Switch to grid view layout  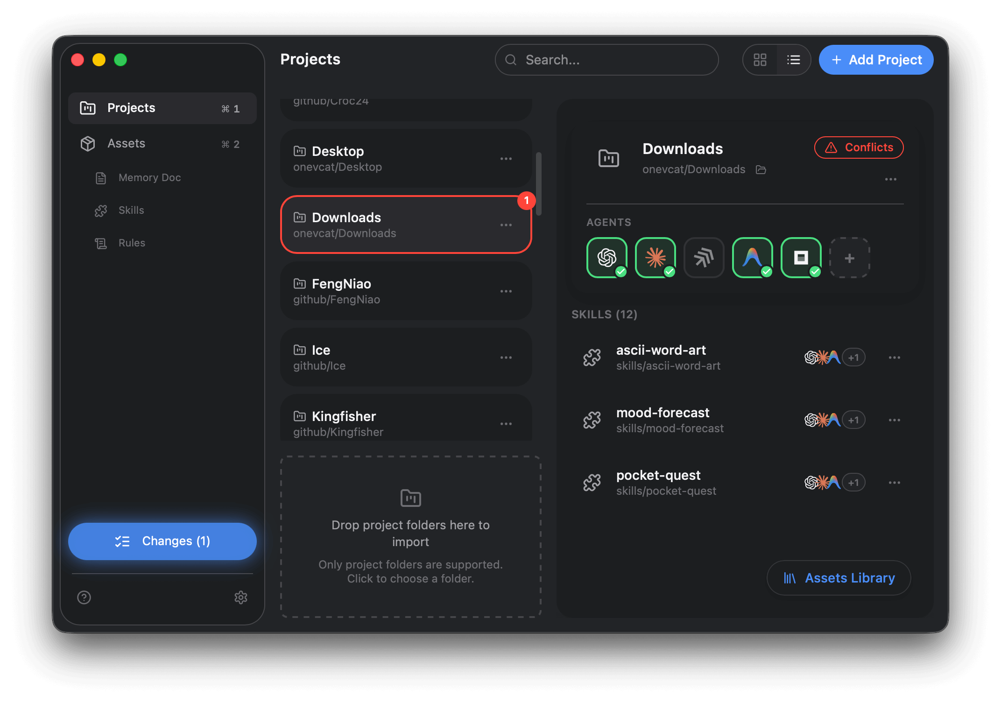point(760,60)
